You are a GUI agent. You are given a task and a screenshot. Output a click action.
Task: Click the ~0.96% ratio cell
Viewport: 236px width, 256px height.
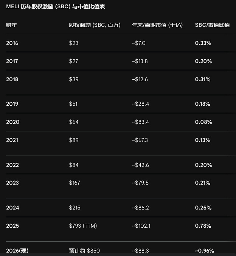204,251
